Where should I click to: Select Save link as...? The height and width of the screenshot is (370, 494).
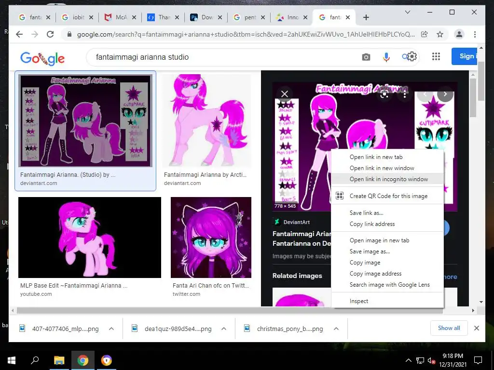(x=387, y=213)
